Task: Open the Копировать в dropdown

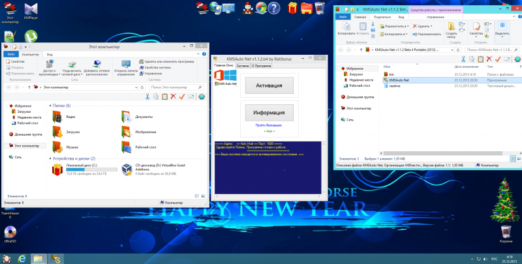Action: (394, 35)
